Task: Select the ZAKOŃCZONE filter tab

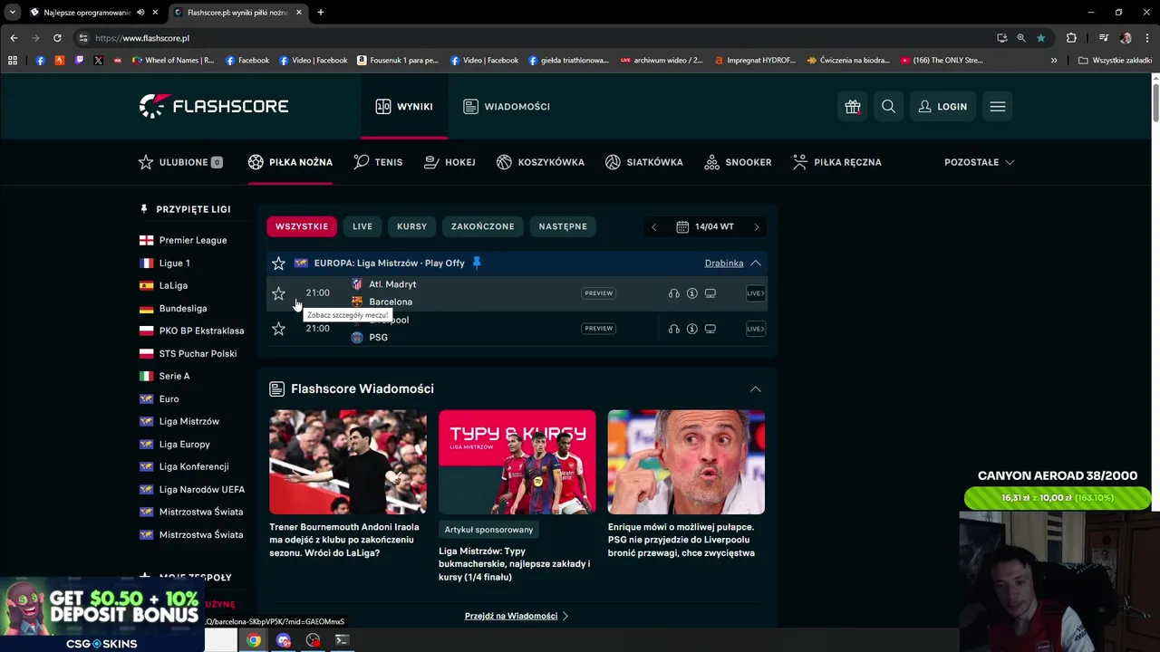Action: pos(482,226)
